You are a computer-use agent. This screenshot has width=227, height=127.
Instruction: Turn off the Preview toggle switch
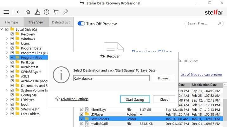coord(81,23)
